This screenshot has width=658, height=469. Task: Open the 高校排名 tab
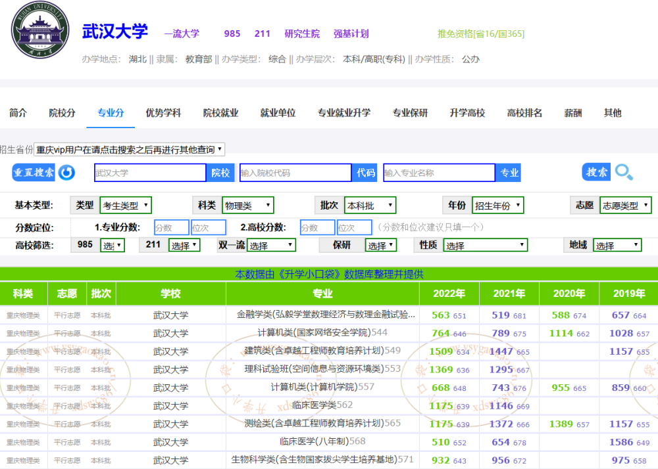point(524,112)
